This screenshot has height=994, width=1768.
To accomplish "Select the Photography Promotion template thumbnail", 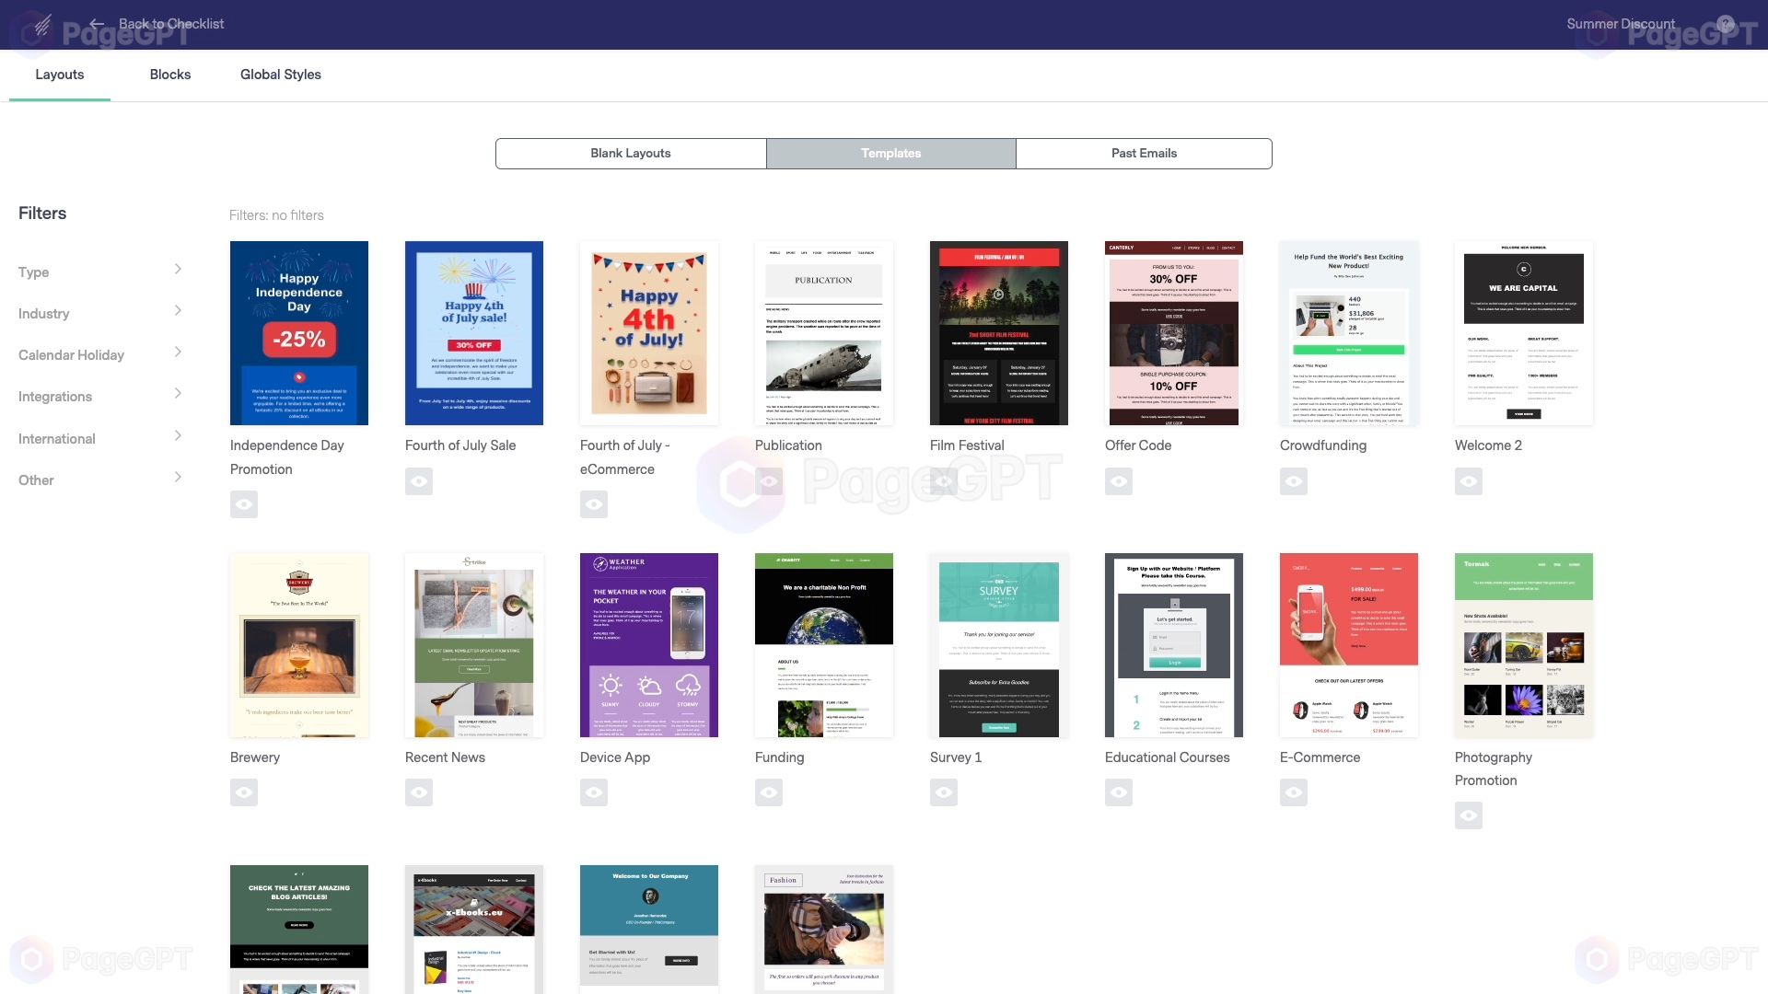I will [1523, 644].
